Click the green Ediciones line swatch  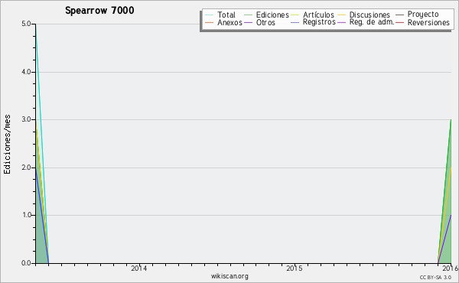[248, 15]
